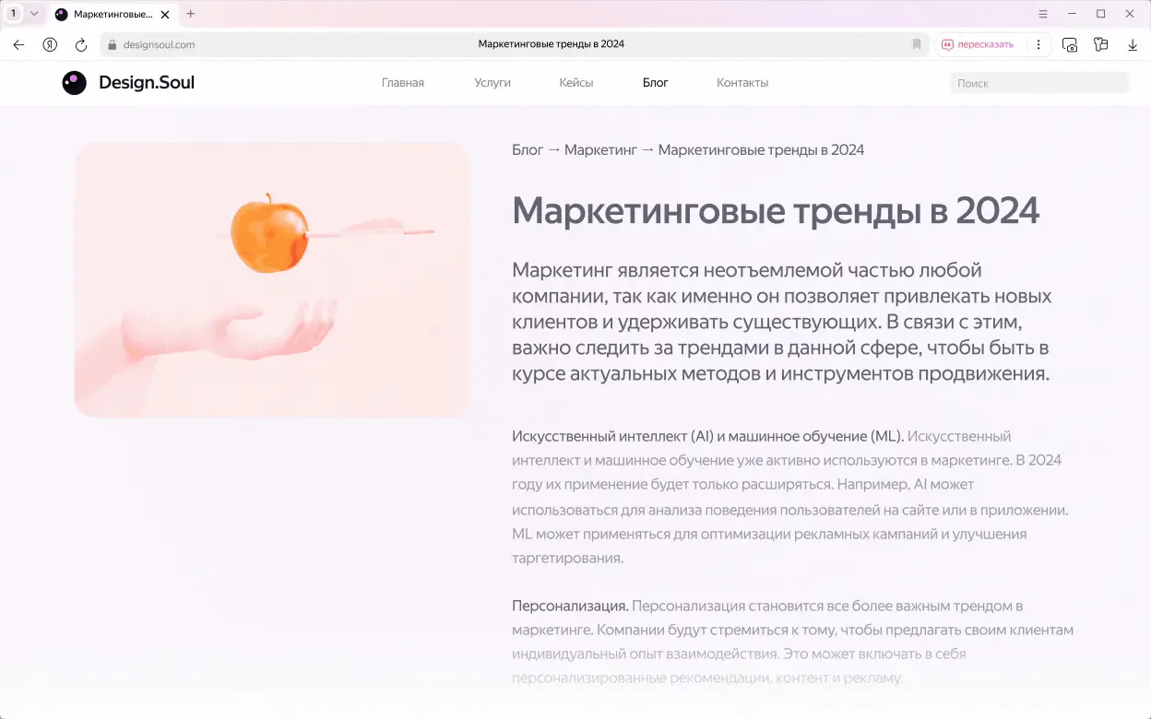Open the downloads panel icon
This screenshot has width=1151, height=719.
[1132, 43]
